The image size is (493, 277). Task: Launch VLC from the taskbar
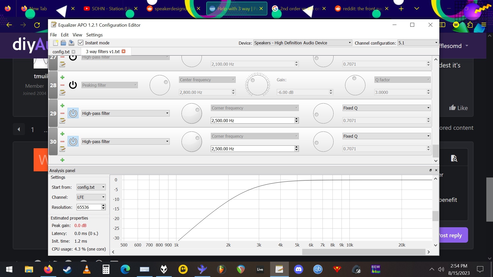[x=87, y=269]
